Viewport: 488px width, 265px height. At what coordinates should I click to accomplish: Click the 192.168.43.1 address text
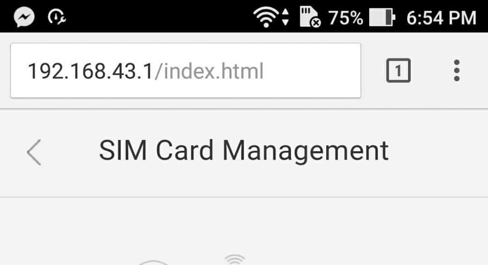90,71
